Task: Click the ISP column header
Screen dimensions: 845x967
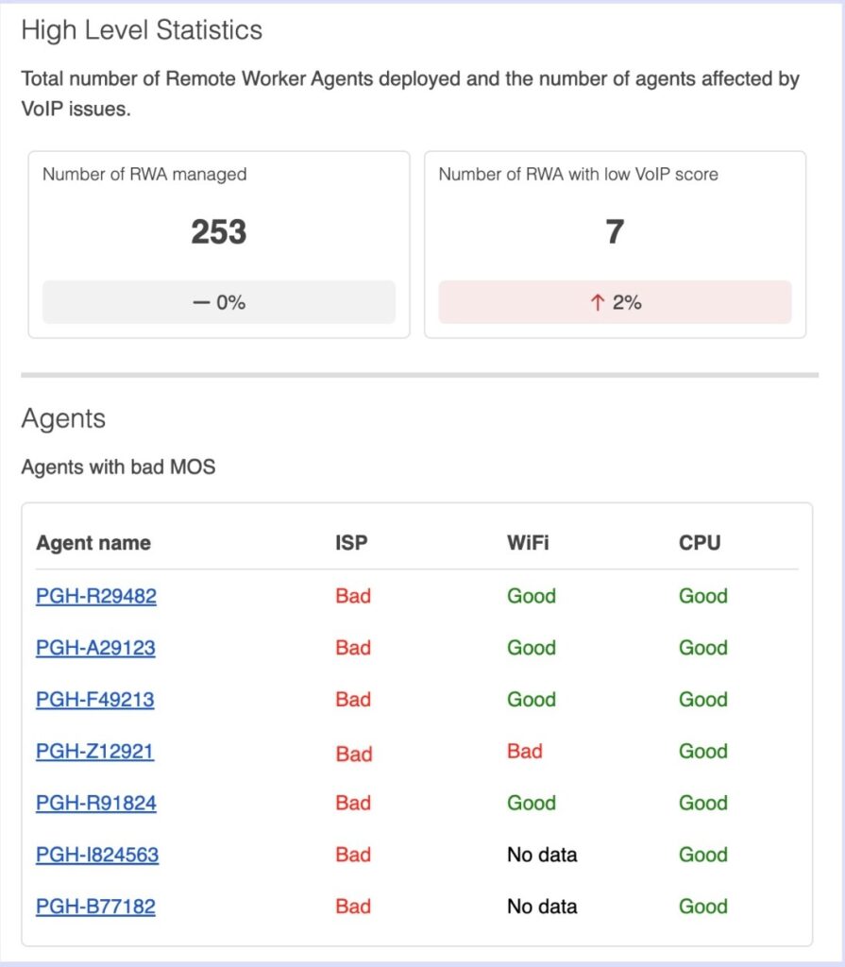Action: pos(349,543)
